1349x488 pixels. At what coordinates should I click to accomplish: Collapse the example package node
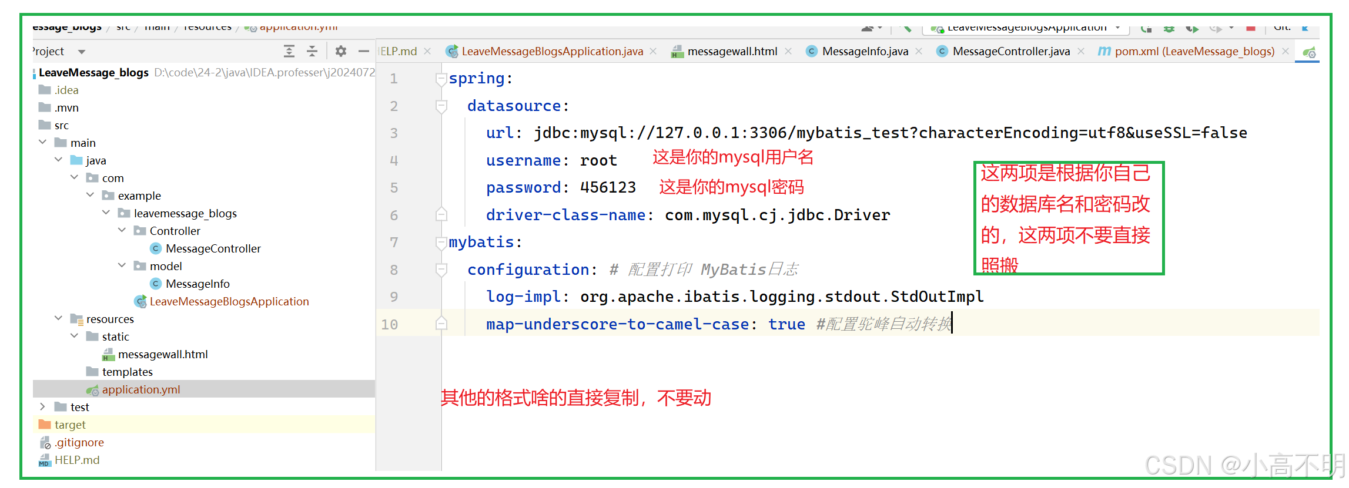90,195
